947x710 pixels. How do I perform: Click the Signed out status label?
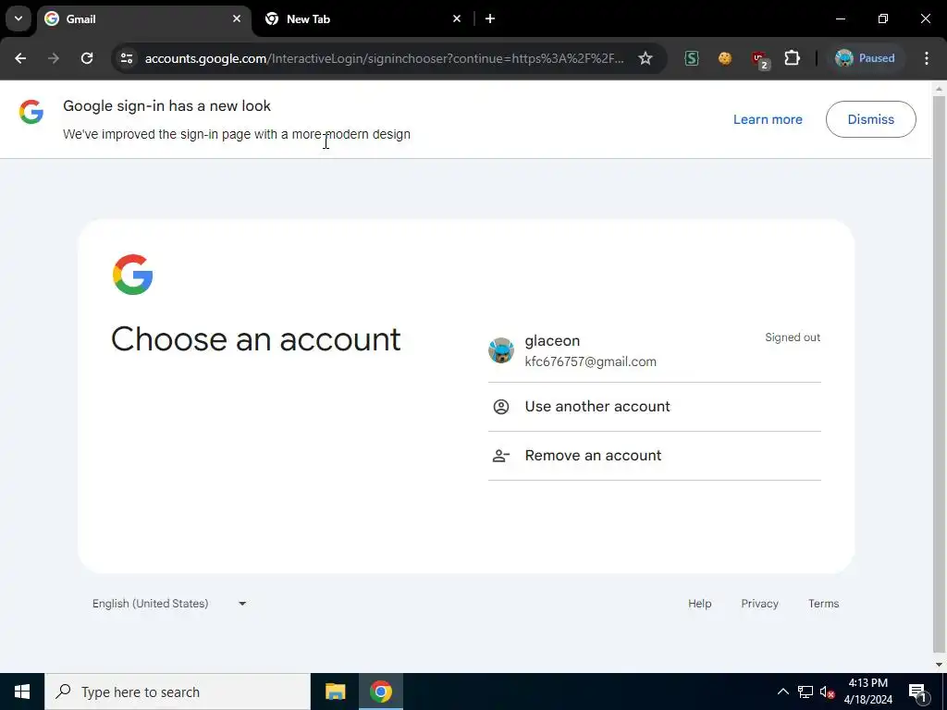(793, 337)
